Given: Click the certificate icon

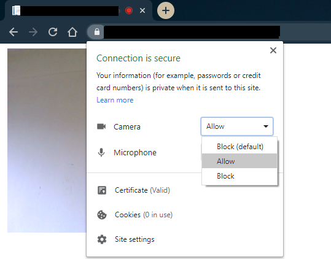Looking at the screenshot, I should (102, 190).
